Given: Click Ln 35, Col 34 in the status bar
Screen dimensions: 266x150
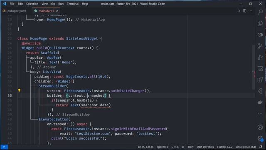Looking at the screenshot, I should pyautogui.click(x=145, y=147).
